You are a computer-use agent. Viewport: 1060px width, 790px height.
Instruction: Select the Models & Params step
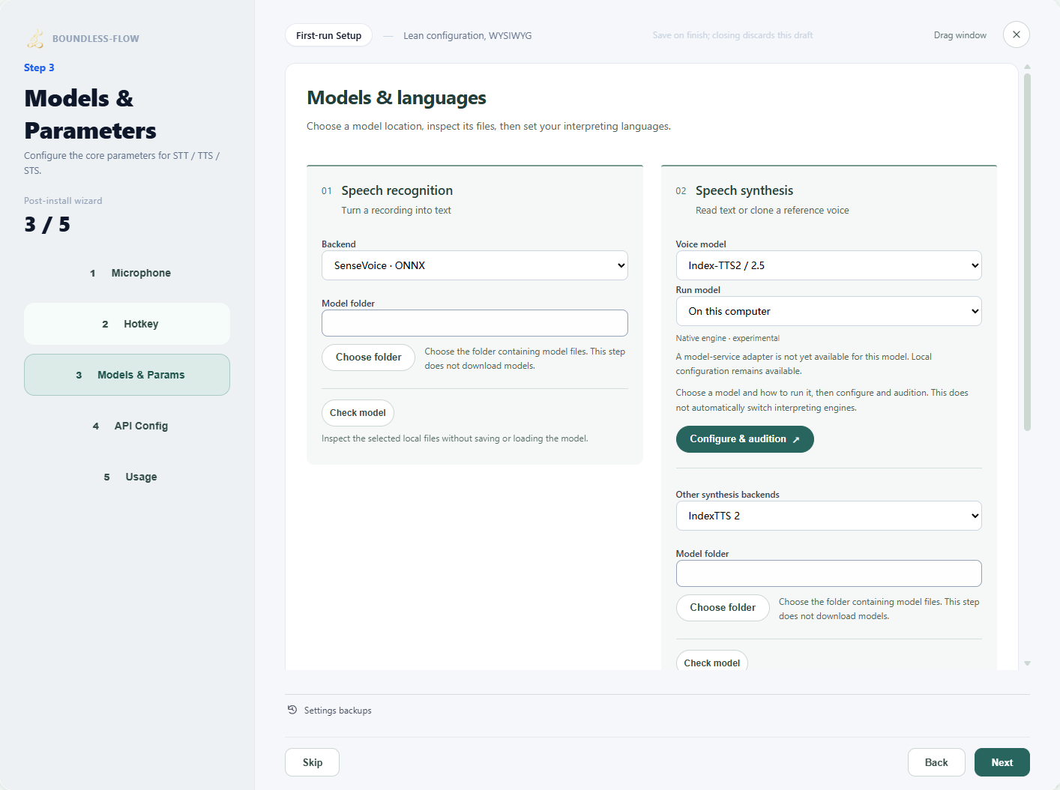click(x=127, y=375)
